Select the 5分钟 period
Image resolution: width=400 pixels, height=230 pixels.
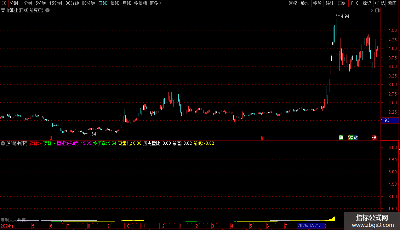coord(41,3)
